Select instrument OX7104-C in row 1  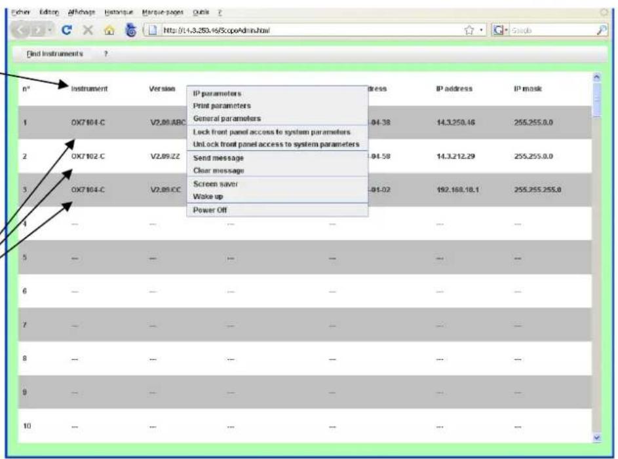tap(88, 122)
